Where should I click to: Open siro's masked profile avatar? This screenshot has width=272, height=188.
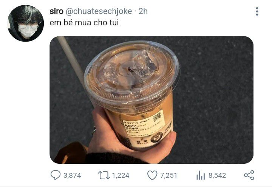(x=26, y=23)
